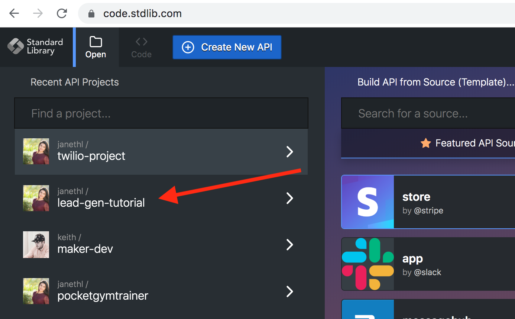The width and height of the screenshot is (515, 319).
Task: Switch to the Code tab
Action: (141, 47)
